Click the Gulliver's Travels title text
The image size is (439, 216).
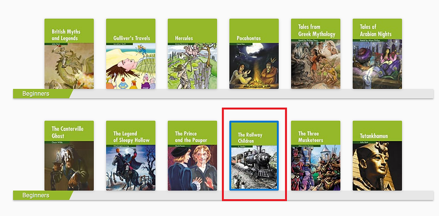[132, 38]
